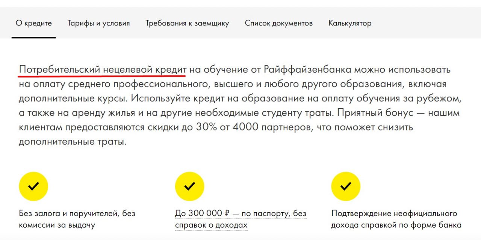Click the black underline beneath 'О кредите'
Image resolution: width=481 pixels, height=240 pixels.
(x=34, y=37)
